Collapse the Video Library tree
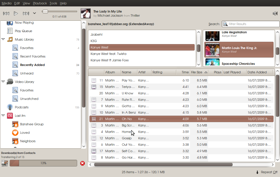Viewport: 280px width, 177px height. point(3,81)
